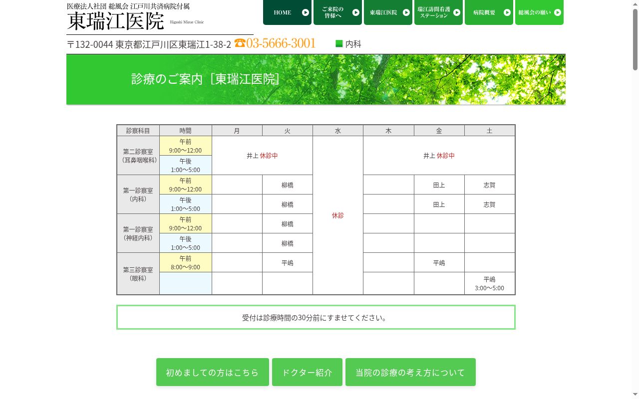Click the 平嶋 3:00〜5:00 Saturday cell
The image size is (639, 399).
[x=490, y=283]
